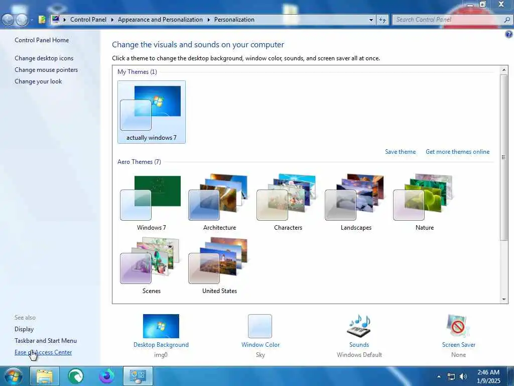Click the volume speaker tray icon
Image resolution: width=514 pixels, height=386 pixels.
(463, 376)
